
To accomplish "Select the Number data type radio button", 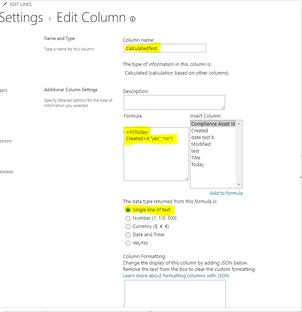I will point(128,218).
